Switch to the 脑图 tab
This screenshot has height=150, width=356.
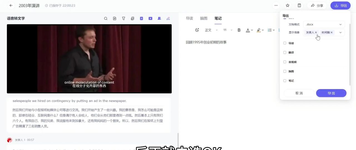click(x=204, y=18)
